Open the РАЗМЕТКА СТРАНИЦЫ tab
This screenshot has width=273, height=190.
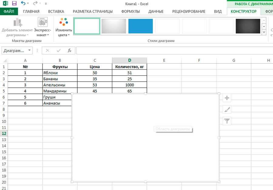click(93, 11)
